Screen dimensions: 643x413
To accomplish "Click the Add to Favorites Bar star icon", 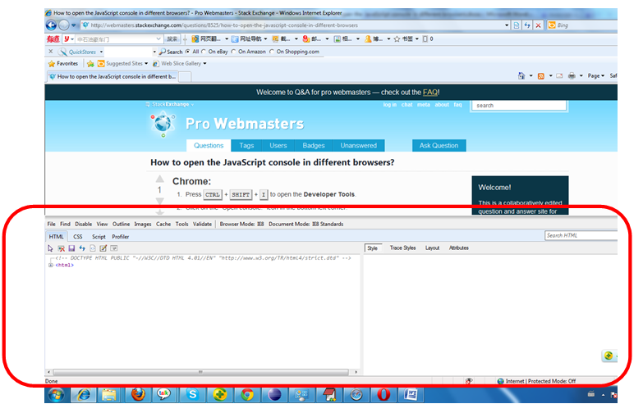I will 90,64.
